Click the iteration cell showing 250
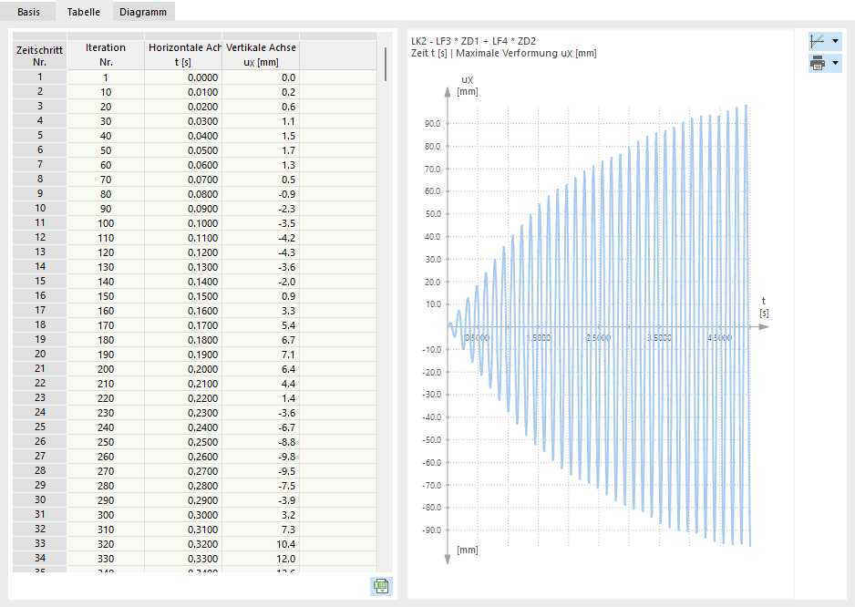This screenshot has height=607, width=855. click(x=106, y=442)
